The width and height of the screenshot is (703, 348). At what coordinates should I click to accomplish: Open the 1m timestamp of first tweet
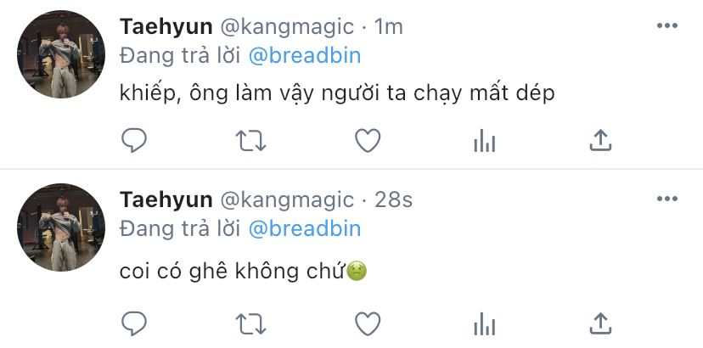[388, 27]
